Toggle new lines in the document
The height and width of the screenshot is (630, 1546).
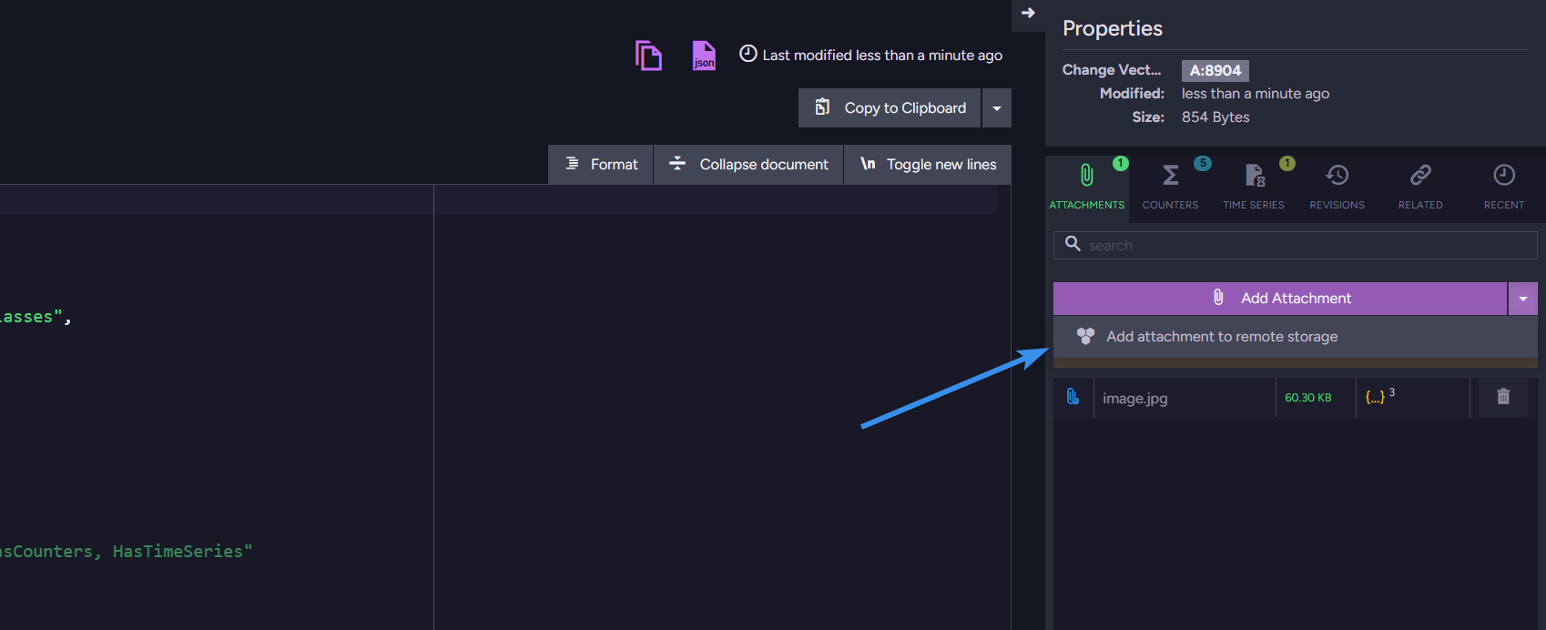928,165
